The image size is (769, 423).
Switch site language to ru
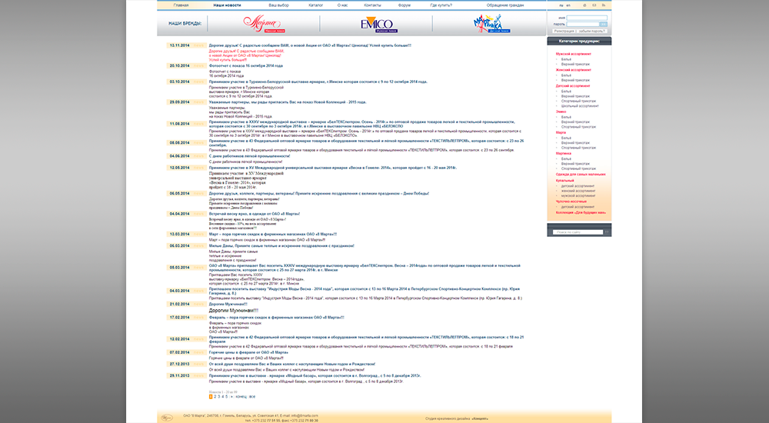pyautogui.click(x=561, y=5)
